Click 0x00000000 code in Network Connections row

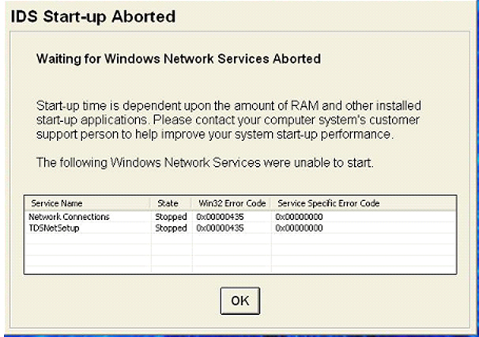299,217
